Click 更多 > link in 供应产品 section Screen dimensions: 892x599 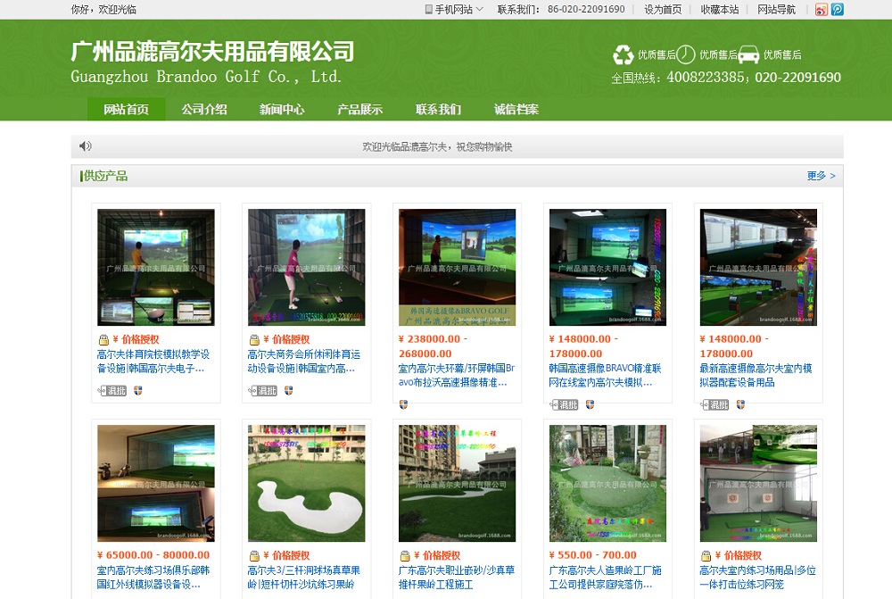[822, 175]
